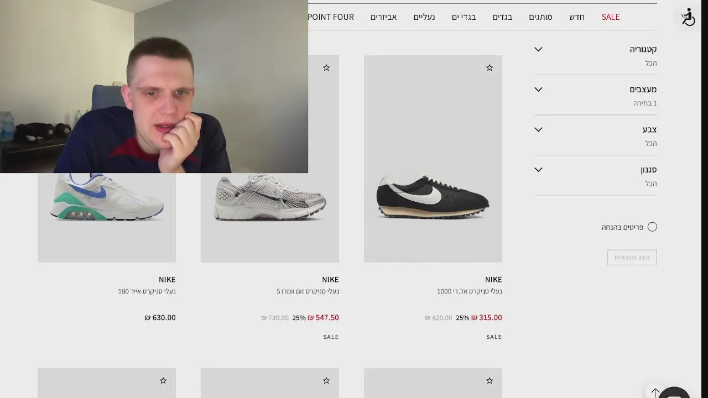Open the נעליים shoes menu

(x=424, y=17)
